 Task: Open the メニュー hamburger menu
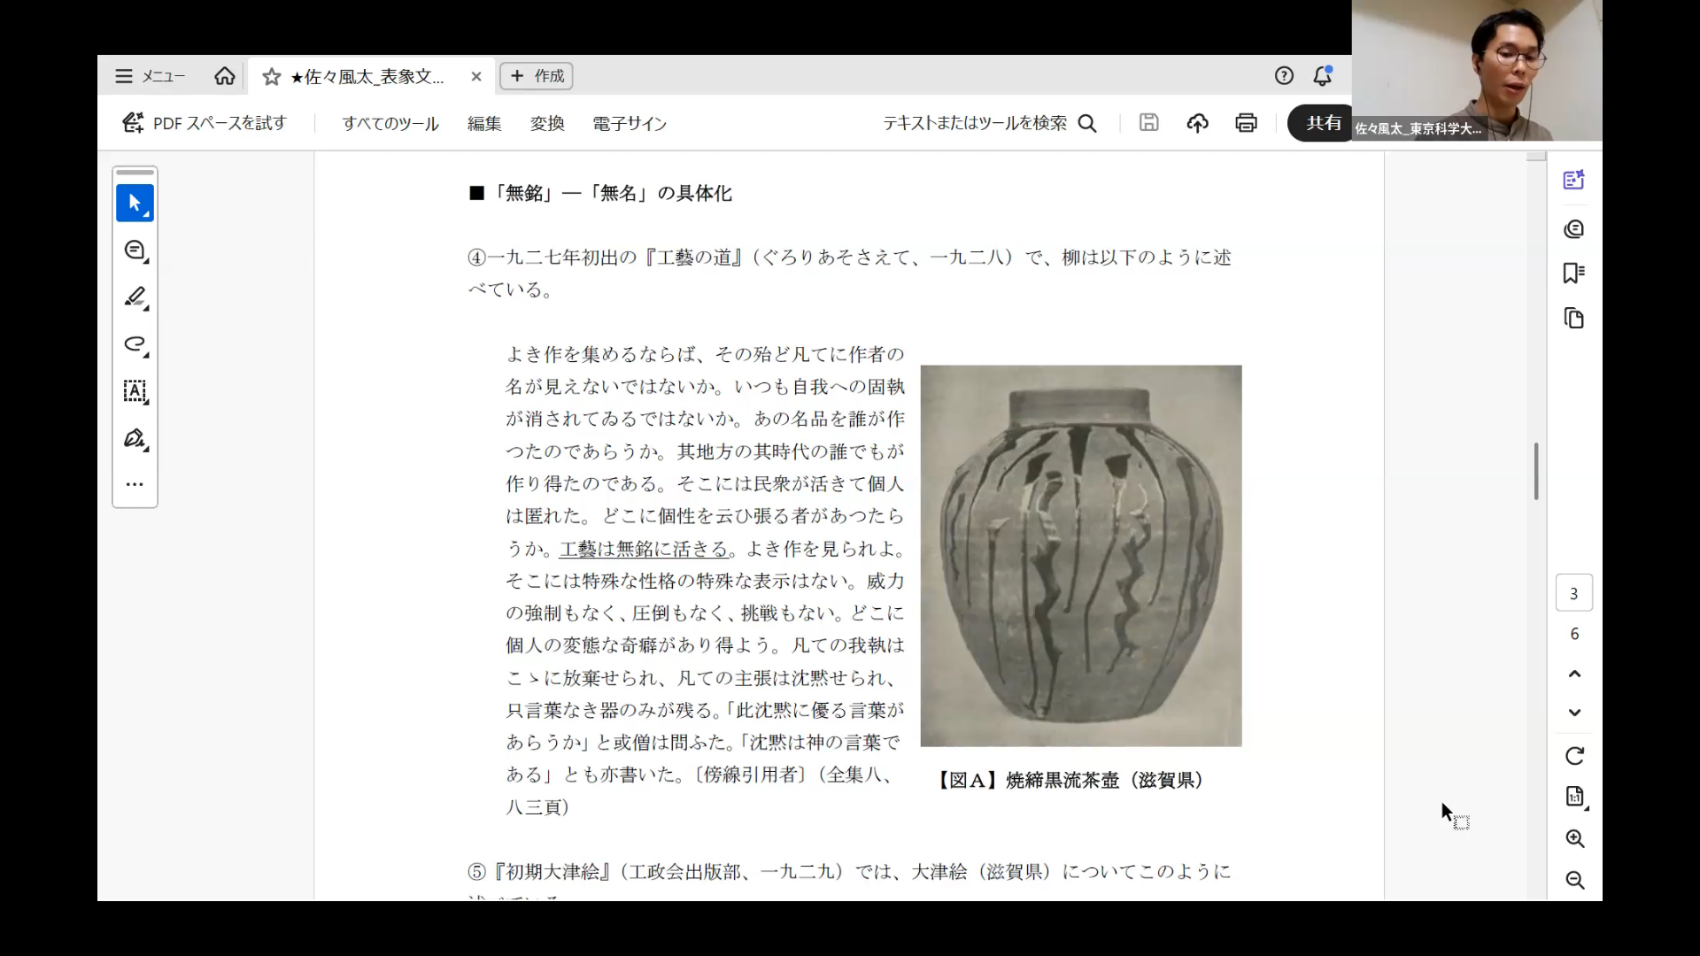(x=150, y=76)
